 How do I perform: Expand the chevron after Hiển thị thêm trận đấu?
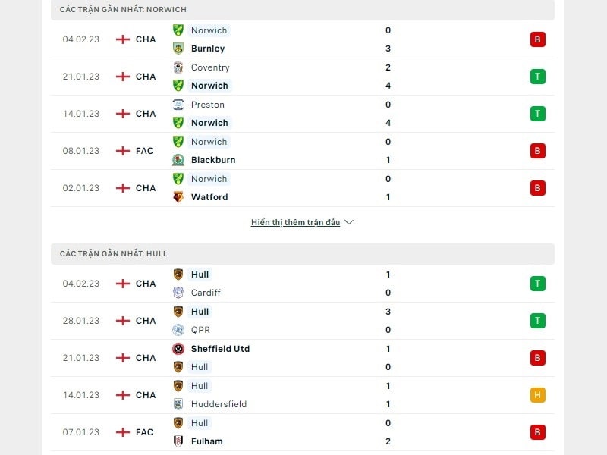(348, 222)
